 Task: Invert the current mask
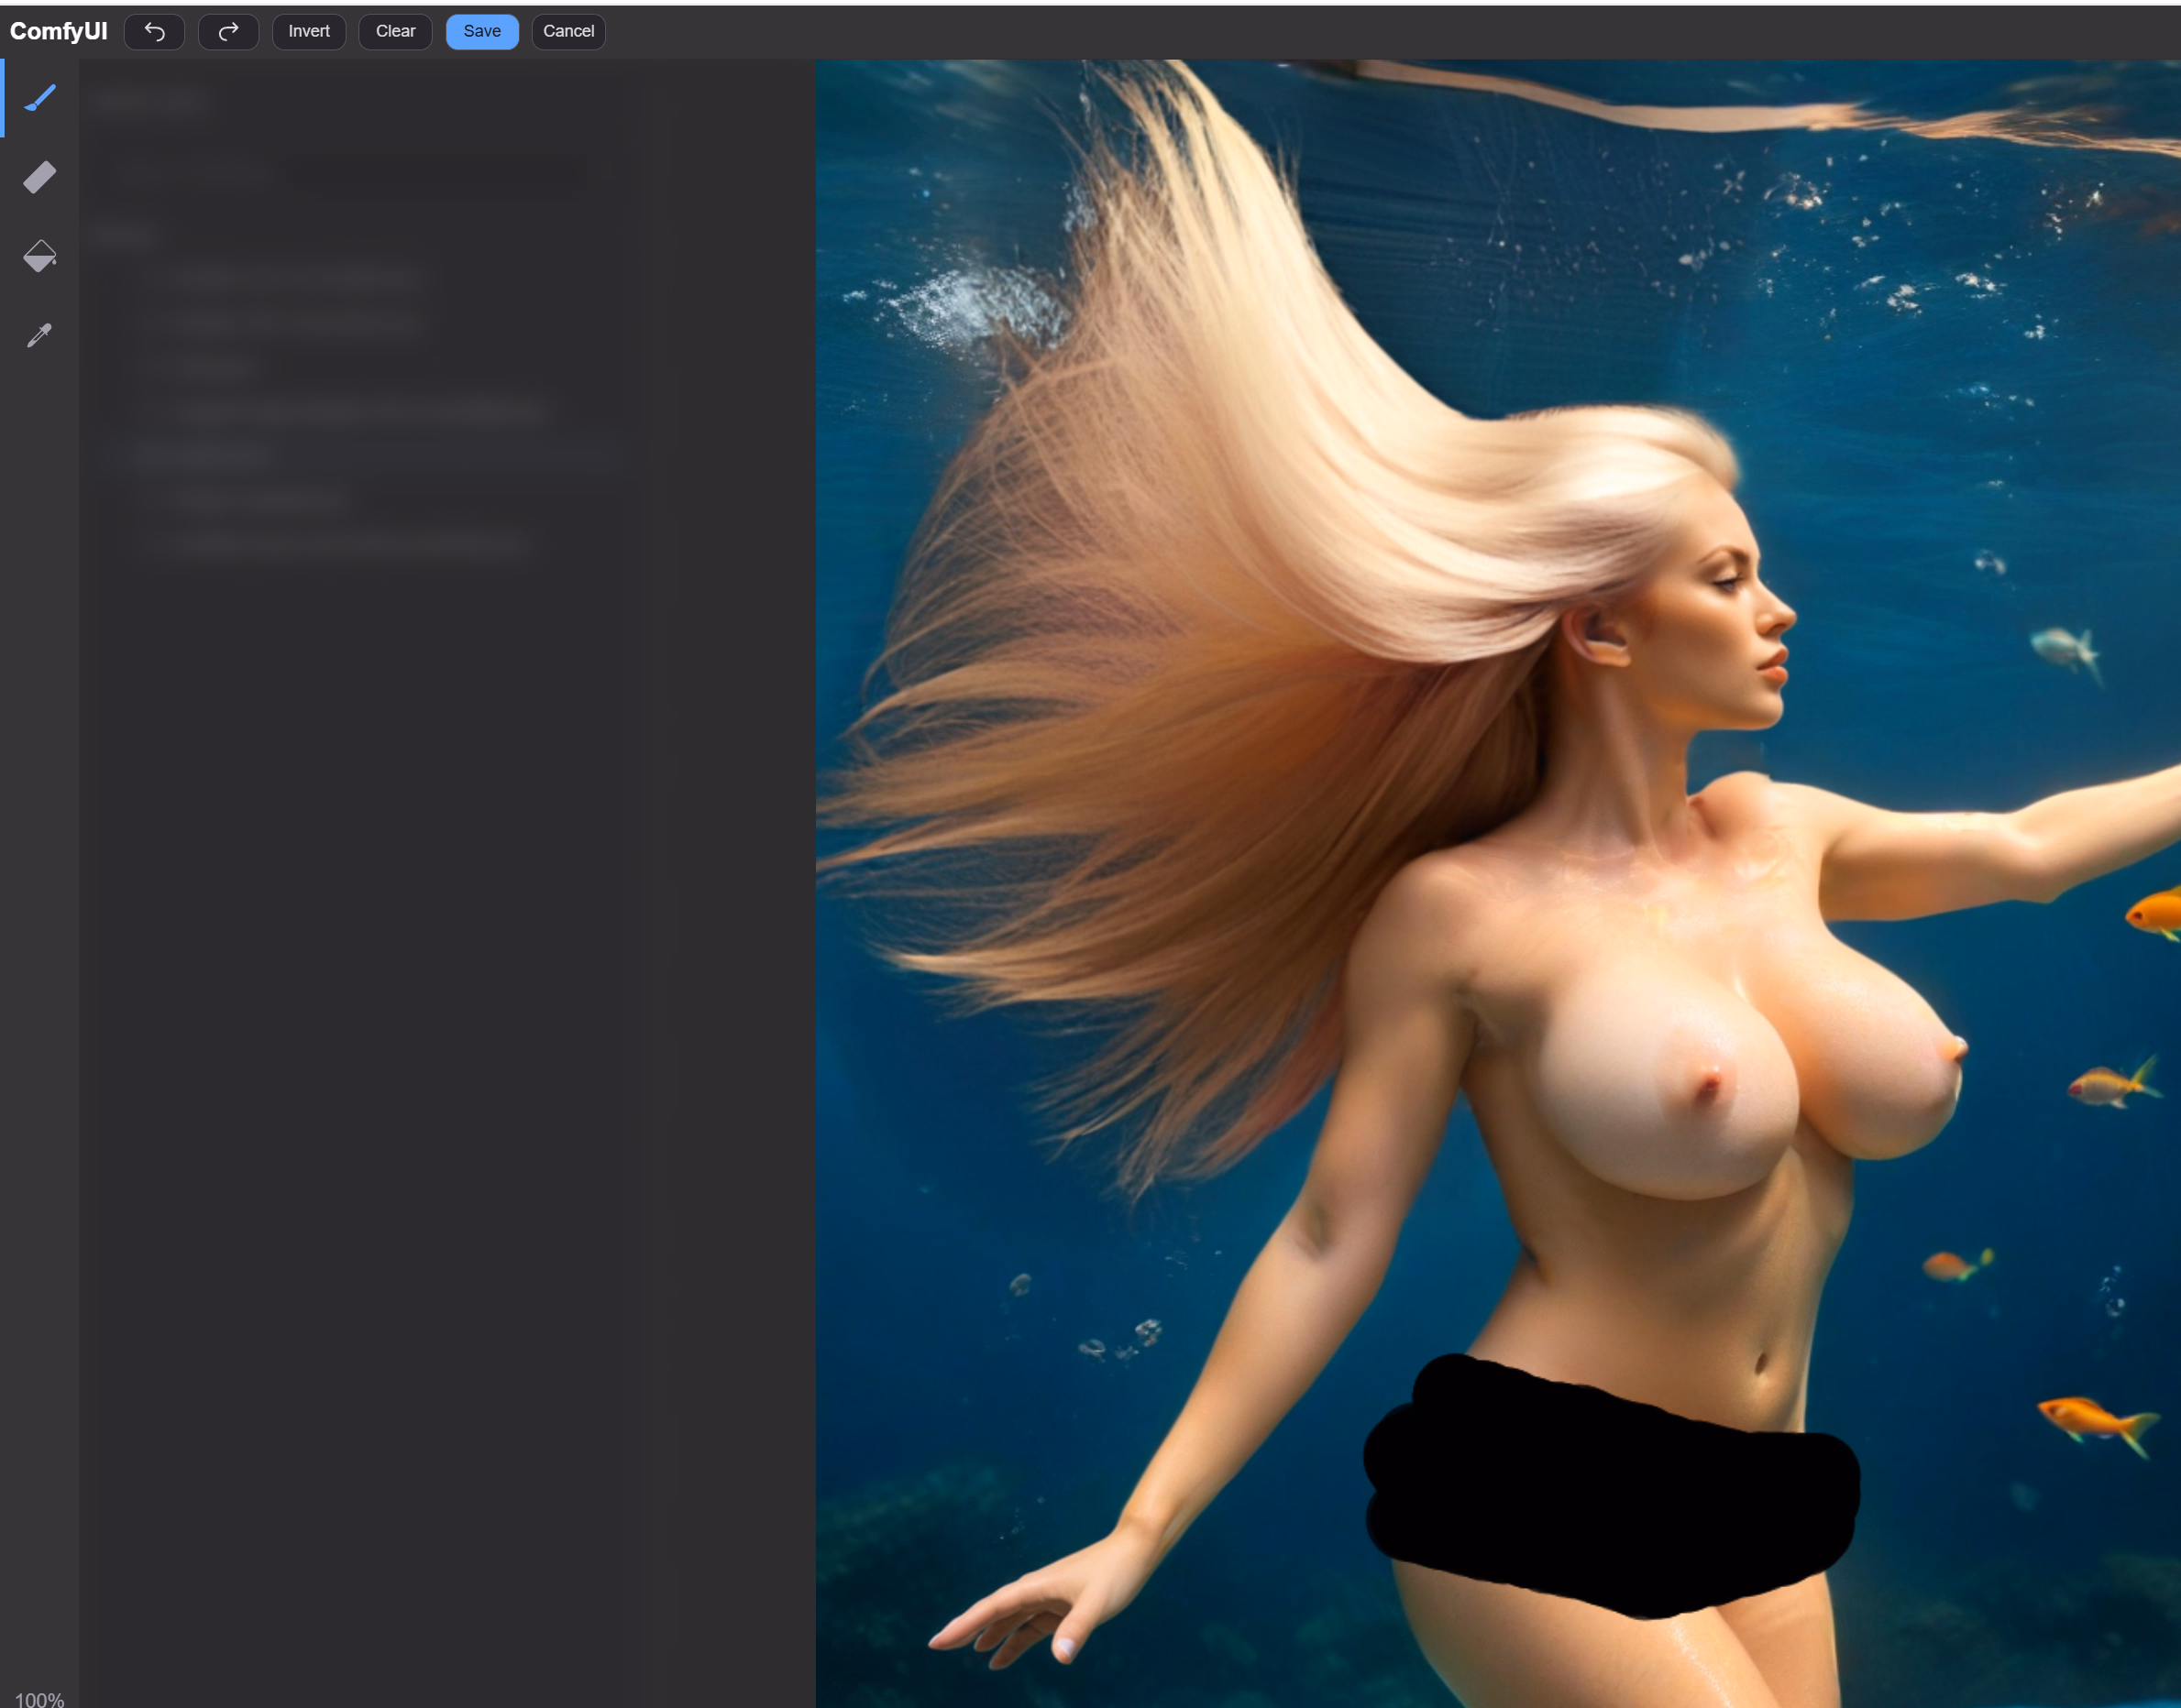click(x=308, y=31)
